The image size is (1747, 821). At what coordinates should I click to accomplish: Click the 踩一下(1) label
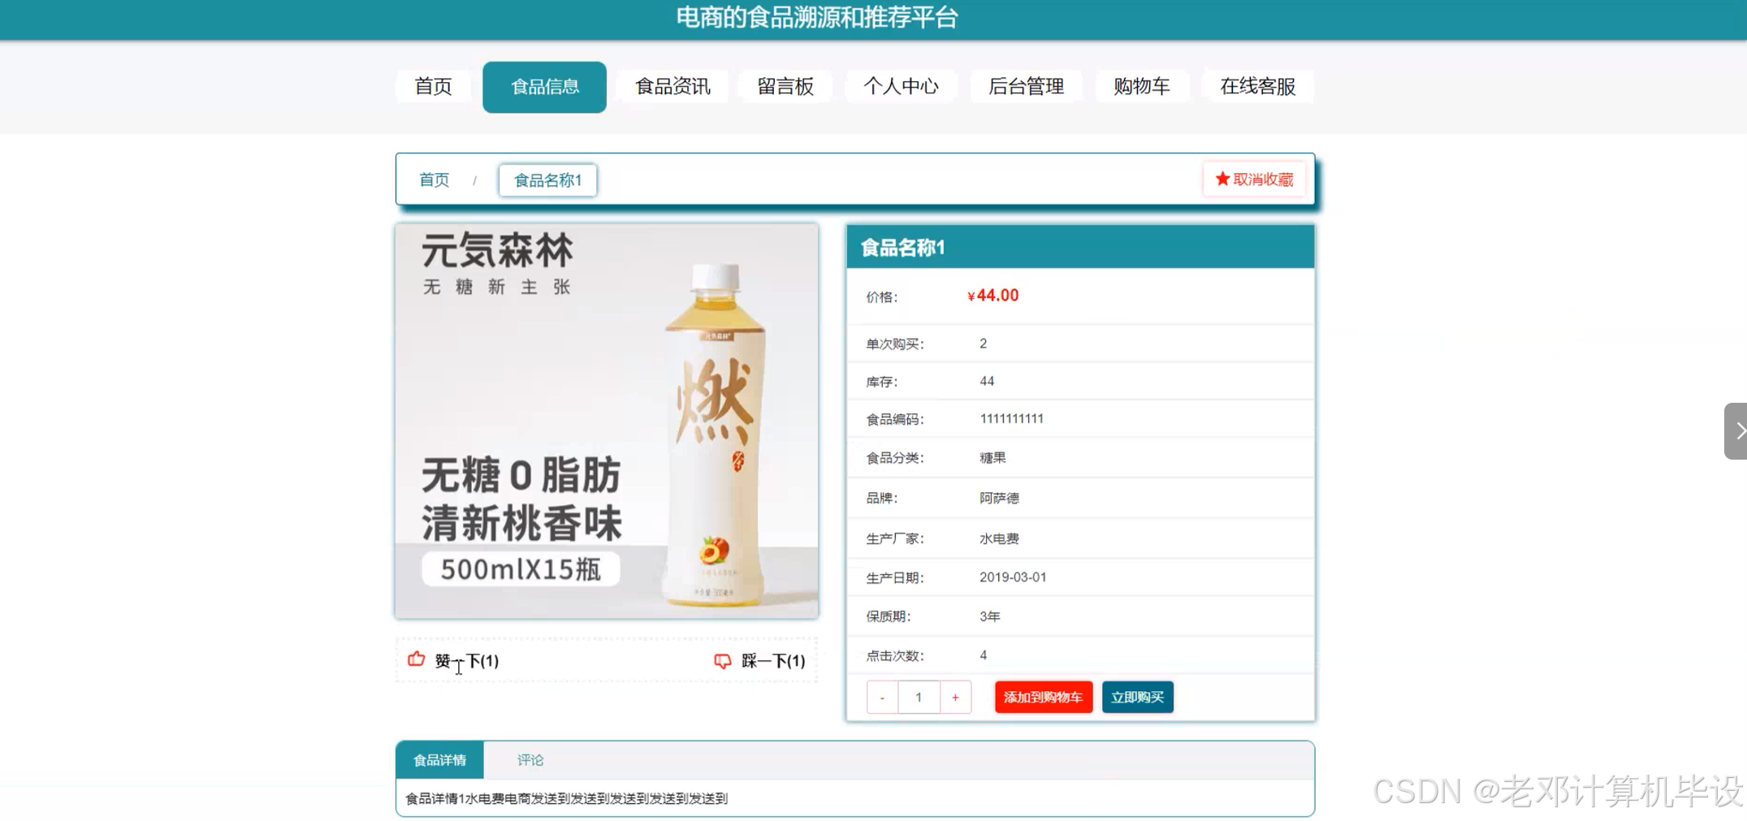click(773, 661)
